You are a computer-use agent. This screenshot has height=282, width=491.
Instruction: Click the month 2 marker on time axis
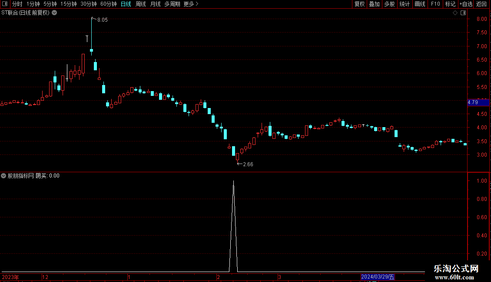[218, 277]
